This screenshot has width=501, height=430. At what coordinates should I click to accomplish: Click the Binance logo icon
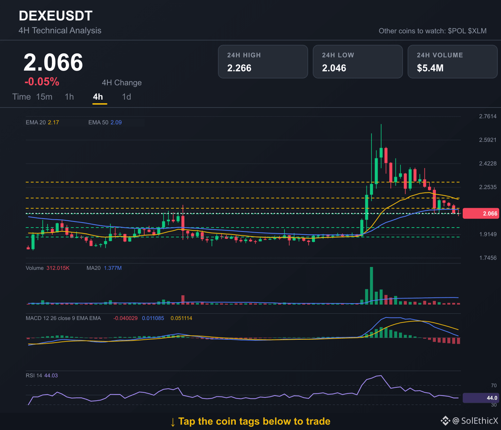tap(445, 420)
